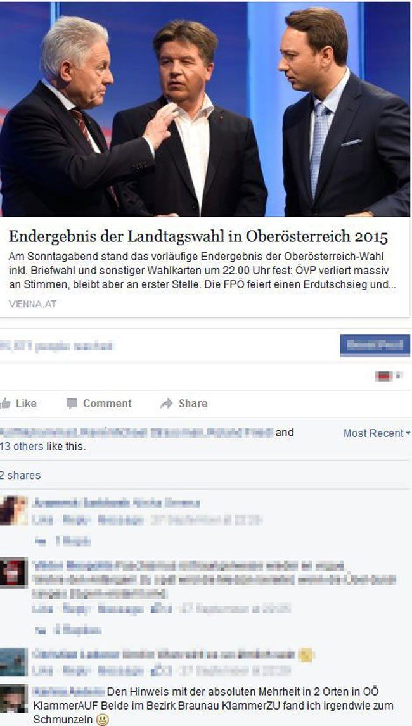Open the flag audience selector dropdown

tap(389, 376)
